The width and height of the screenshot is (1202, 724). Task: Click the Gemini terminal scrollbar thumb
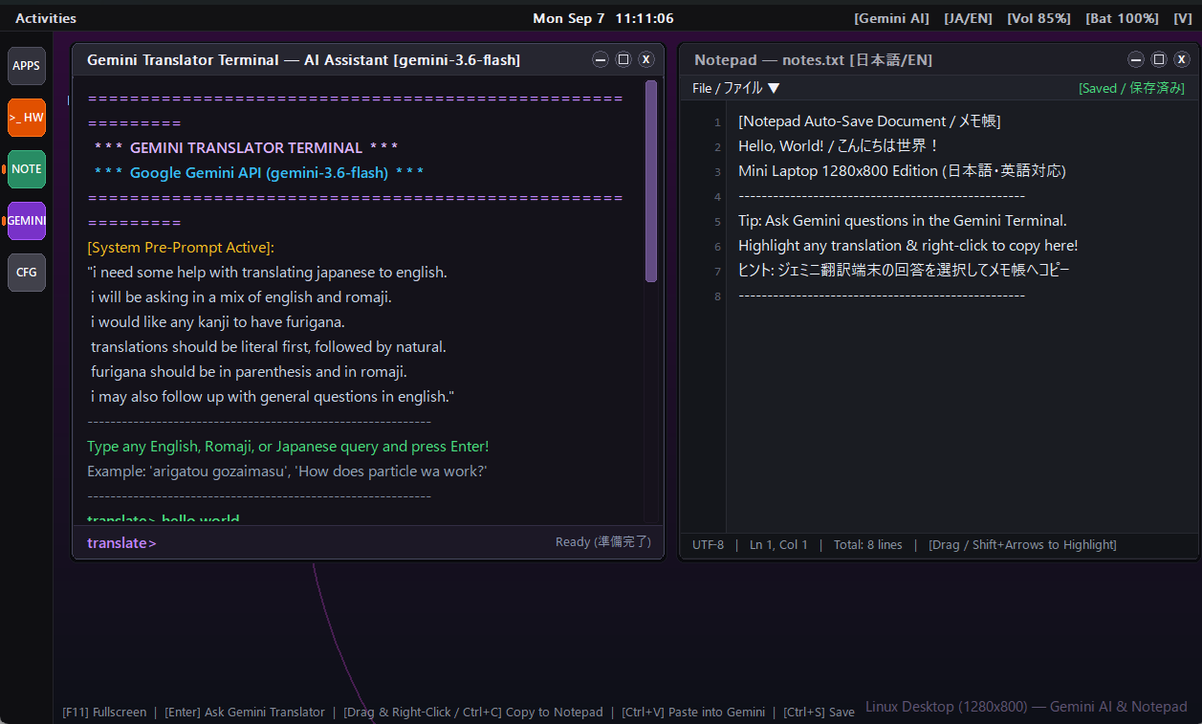click(x=651, y=182)
